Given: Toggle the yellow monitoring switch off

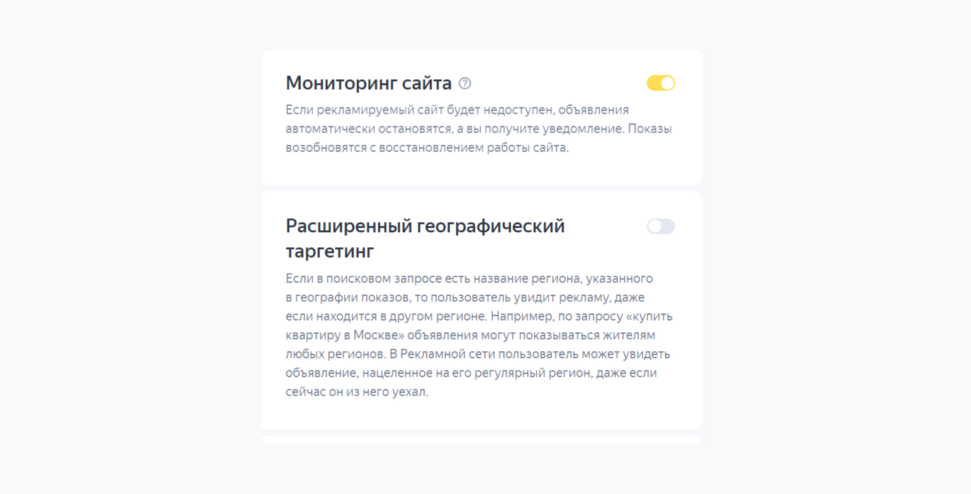Looking at the screenshot, I should (661, 82).
